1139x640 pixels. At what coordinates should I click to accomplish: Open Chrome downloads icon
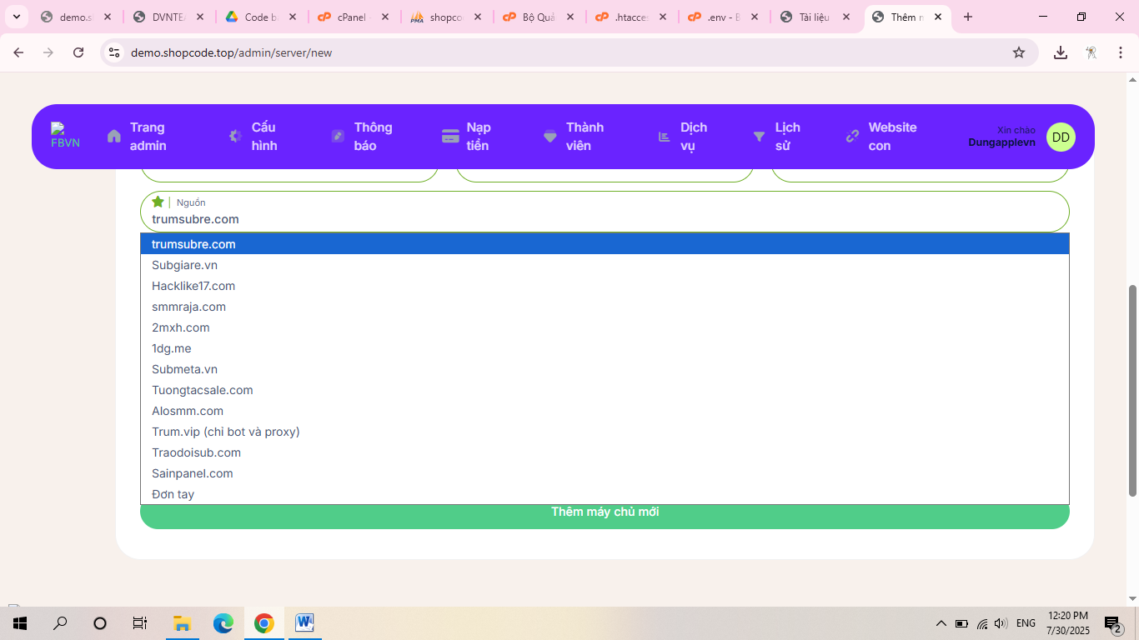[x=1061, y=52]
